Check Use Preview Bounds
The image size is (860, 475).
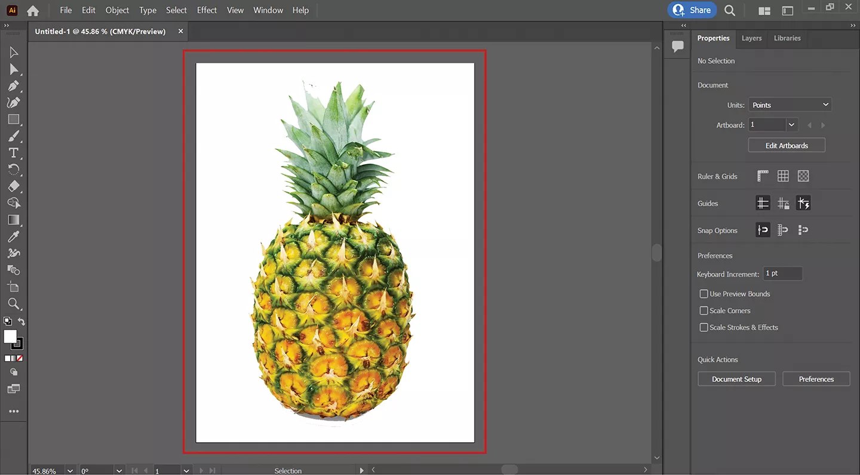[x=704, y=294]
